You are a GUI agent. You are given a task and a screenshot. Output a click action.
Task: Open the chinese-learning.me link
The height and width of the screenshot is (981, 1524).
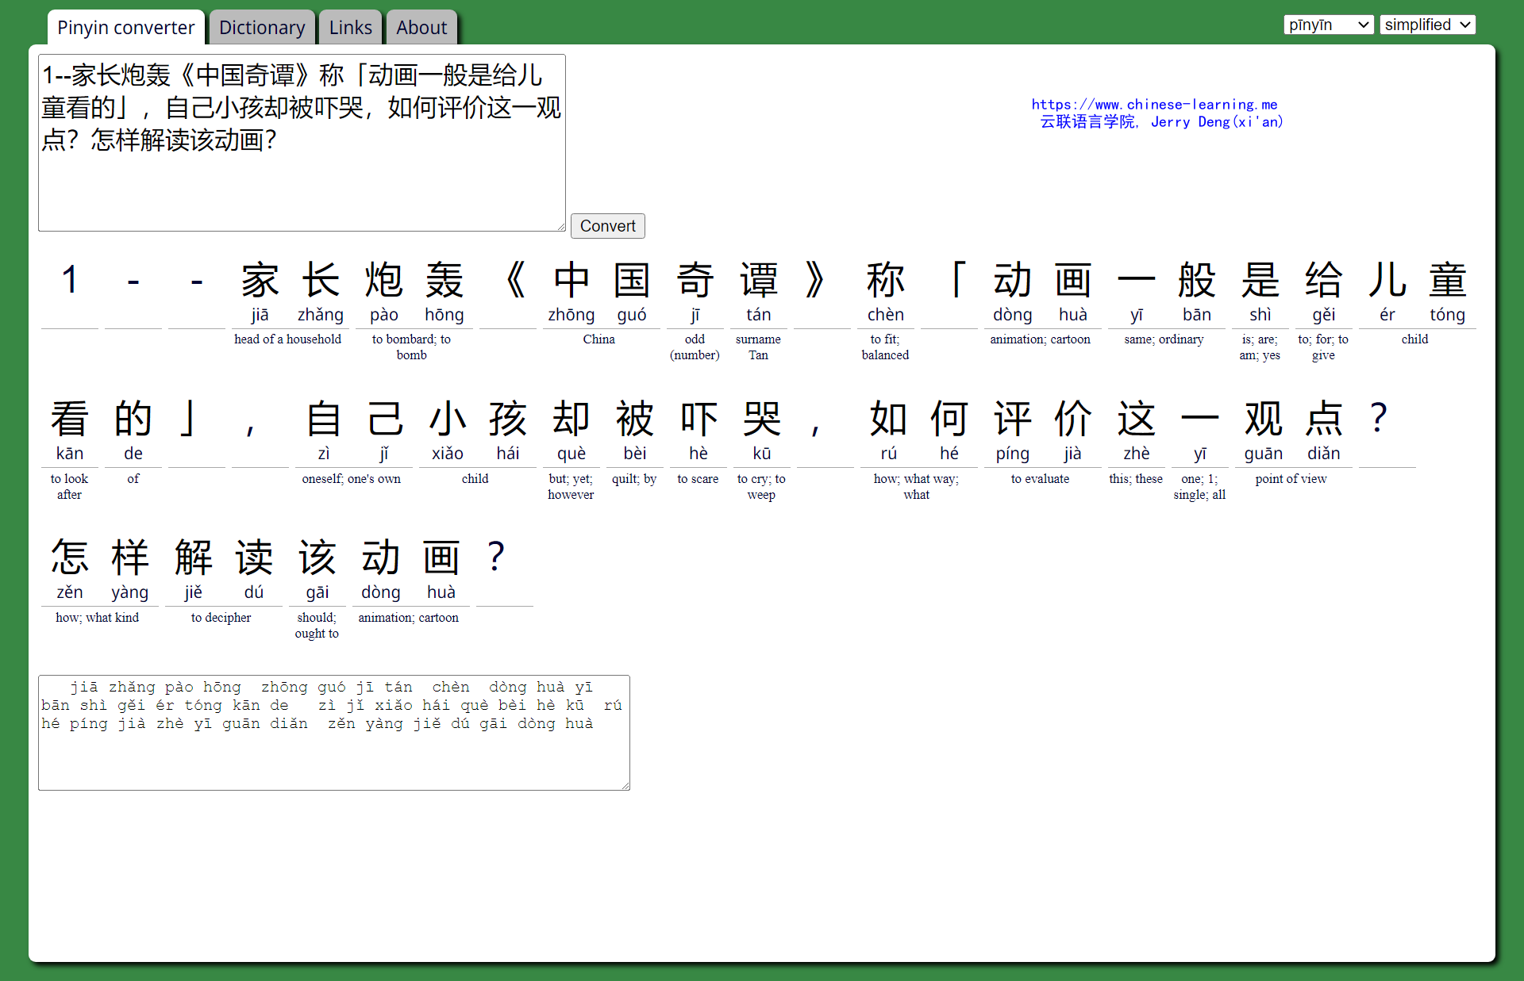[x=1154, y=104]
